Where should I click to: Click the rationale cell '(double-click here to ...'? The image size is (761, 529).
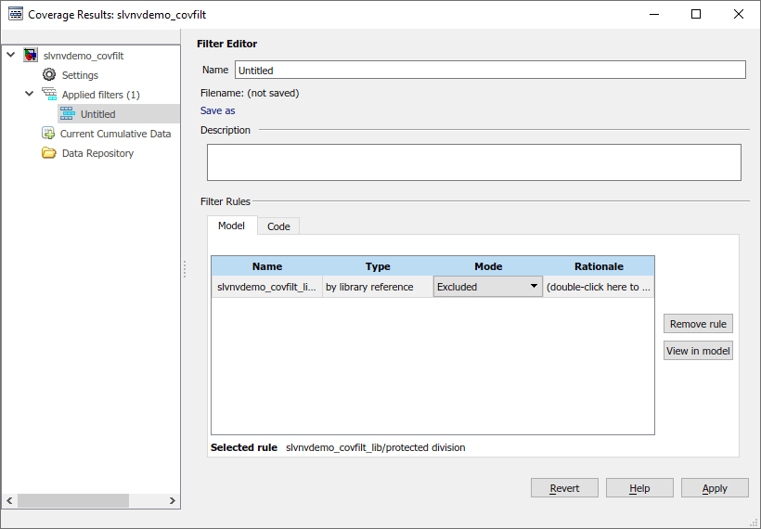pyautogui.click(x=599, y=287)
